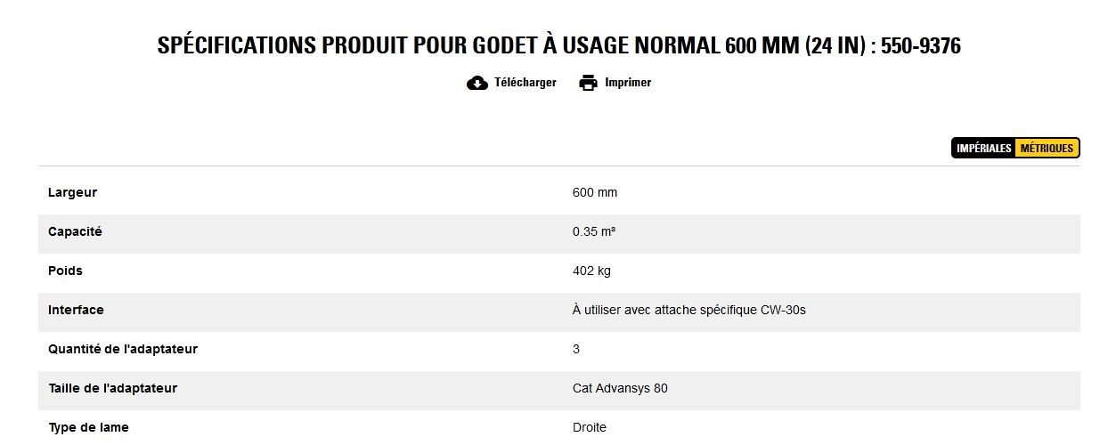
Task: Click the Imprimer link text
Action: 628,83
